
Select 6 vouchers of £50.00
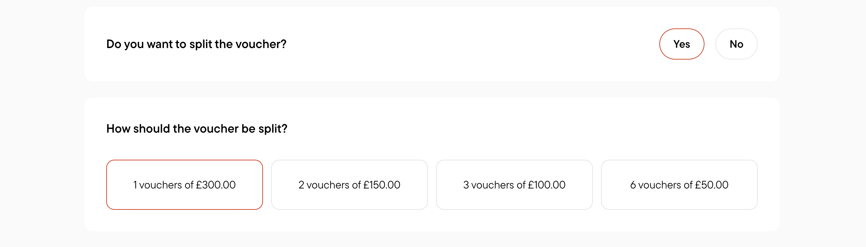[x=679, y=185]
